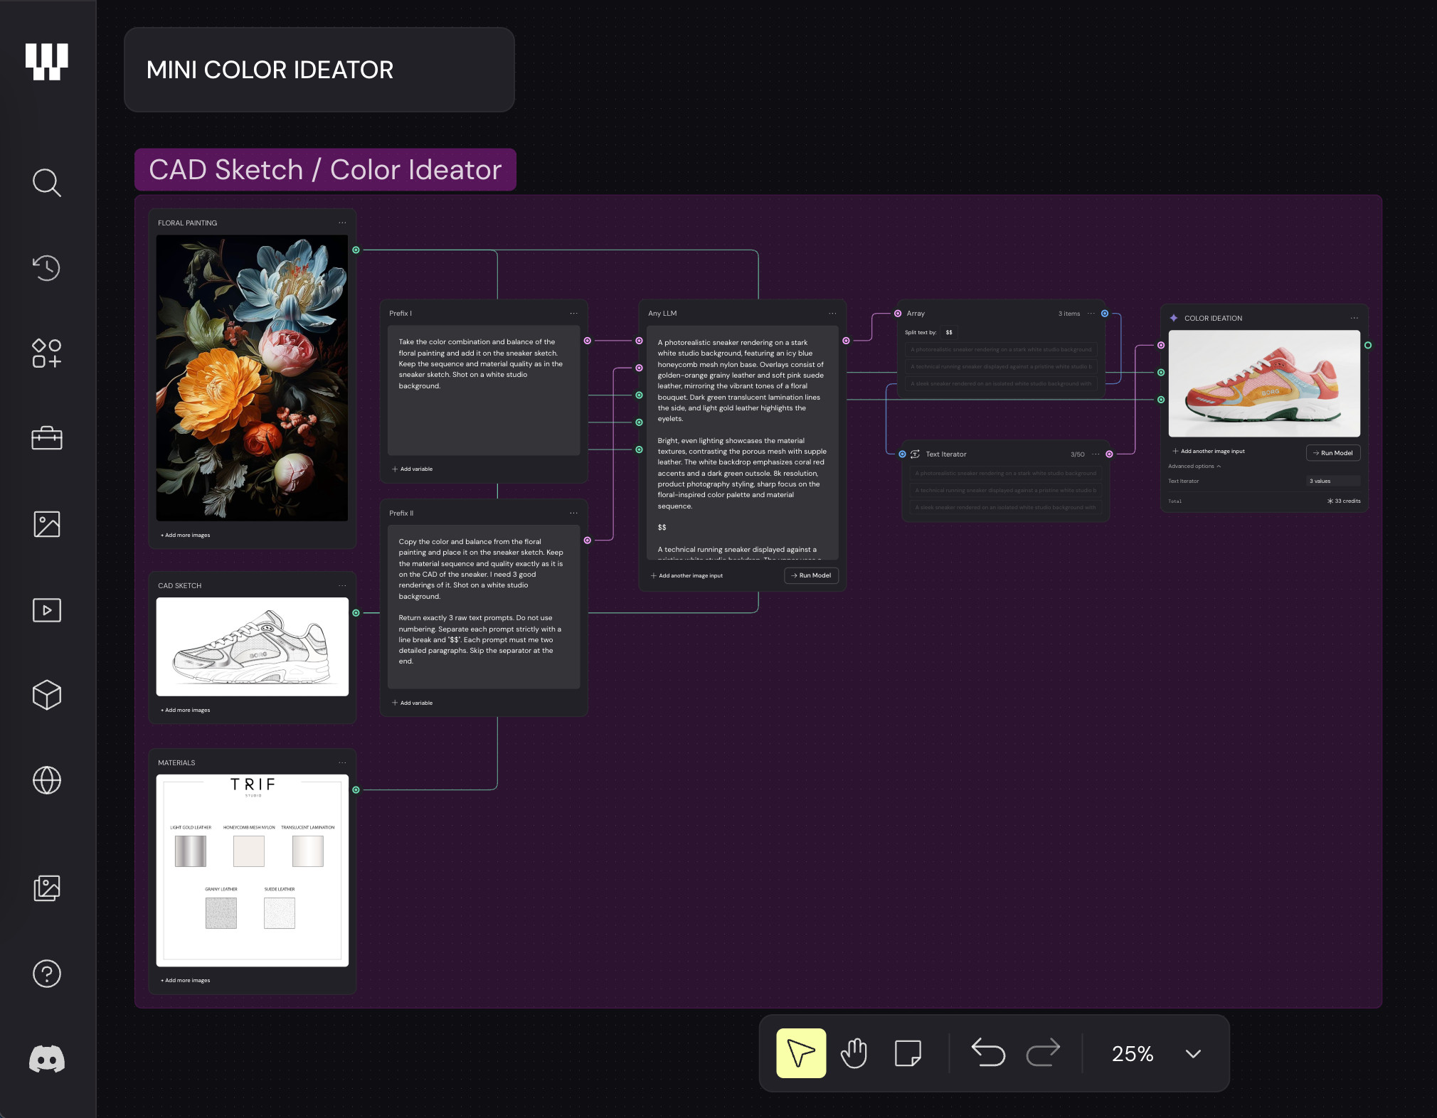Click the MINI COLOR IDEATOR title

click(x=270, y=70)
